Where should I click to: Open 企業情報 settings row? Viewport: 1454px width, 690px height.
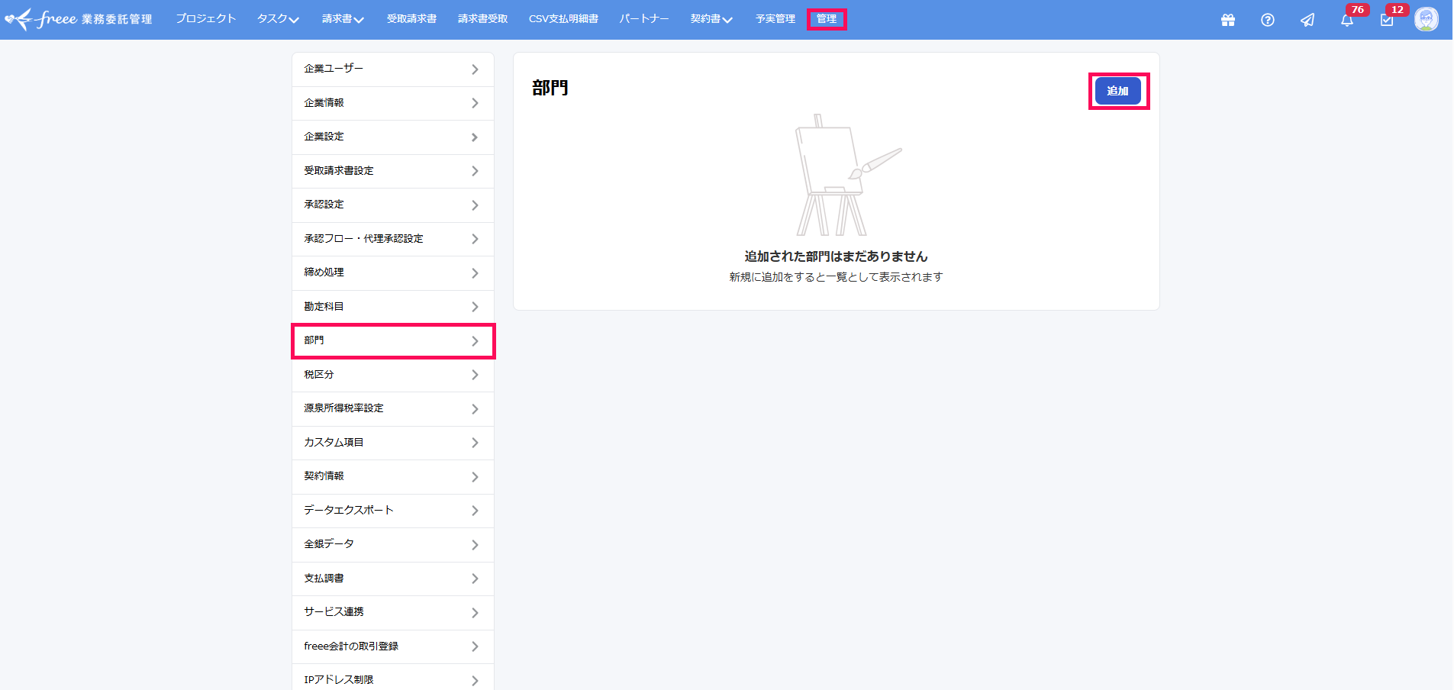[393, 103]
